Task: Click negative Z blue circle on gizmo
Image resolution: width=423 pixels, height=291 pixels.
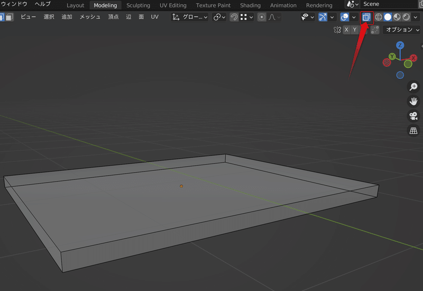Action: (400, 75)
